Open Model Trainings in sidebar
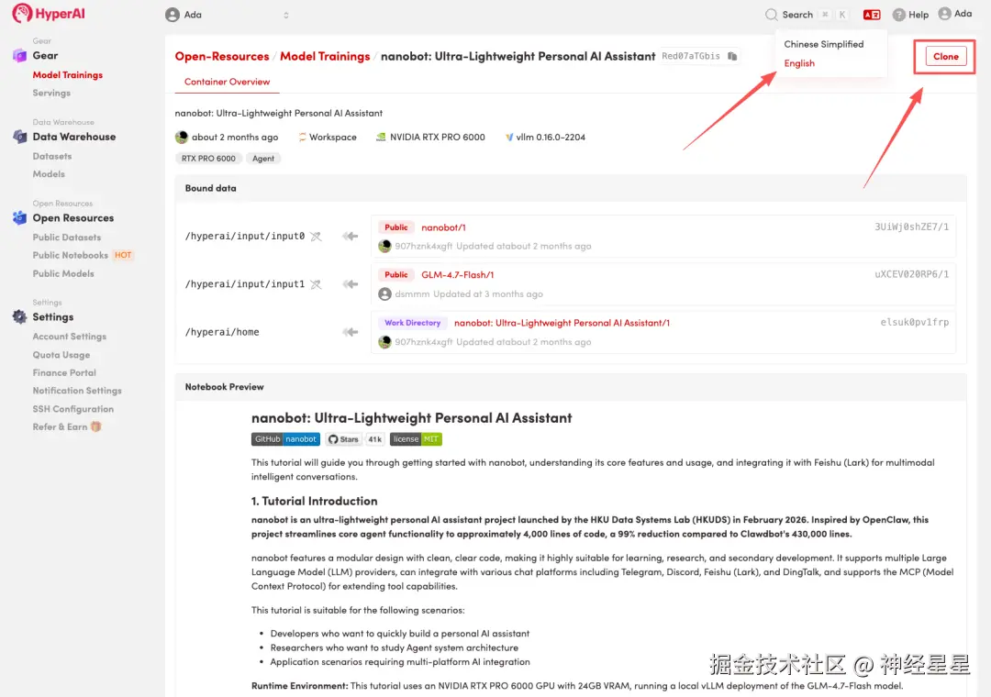991x697 pixels. [68, 74]
